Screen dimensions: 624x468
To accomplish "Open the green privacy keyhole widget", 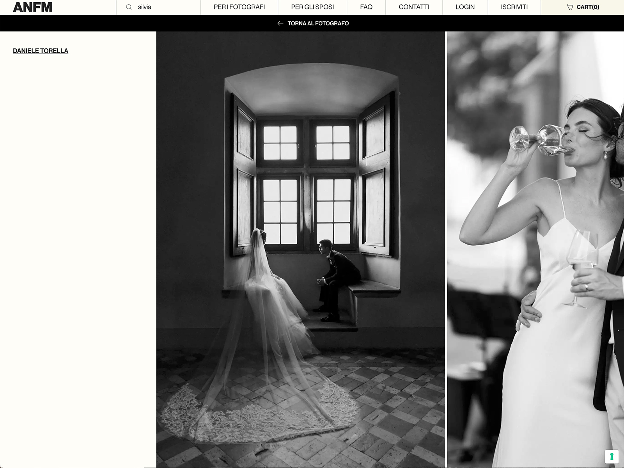I will point(612,456).
